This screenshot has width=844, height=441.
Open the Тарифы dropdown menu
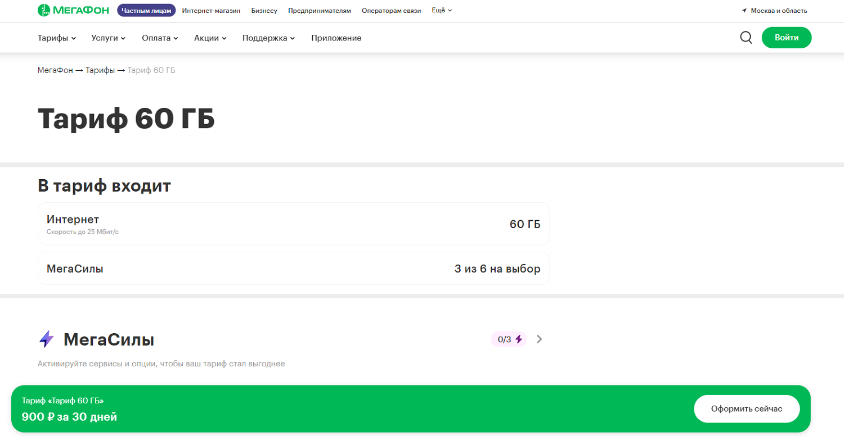(x=57, y=38)
